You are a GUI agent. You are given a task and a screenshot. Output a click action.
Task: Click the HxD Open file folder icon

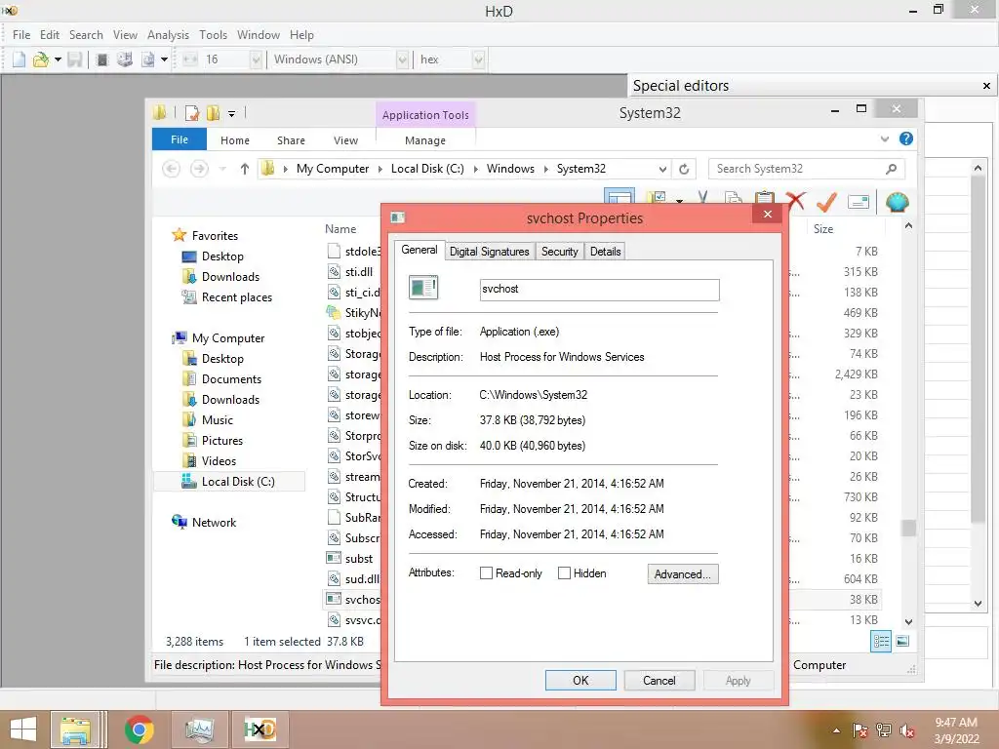(x=41, y=59)
